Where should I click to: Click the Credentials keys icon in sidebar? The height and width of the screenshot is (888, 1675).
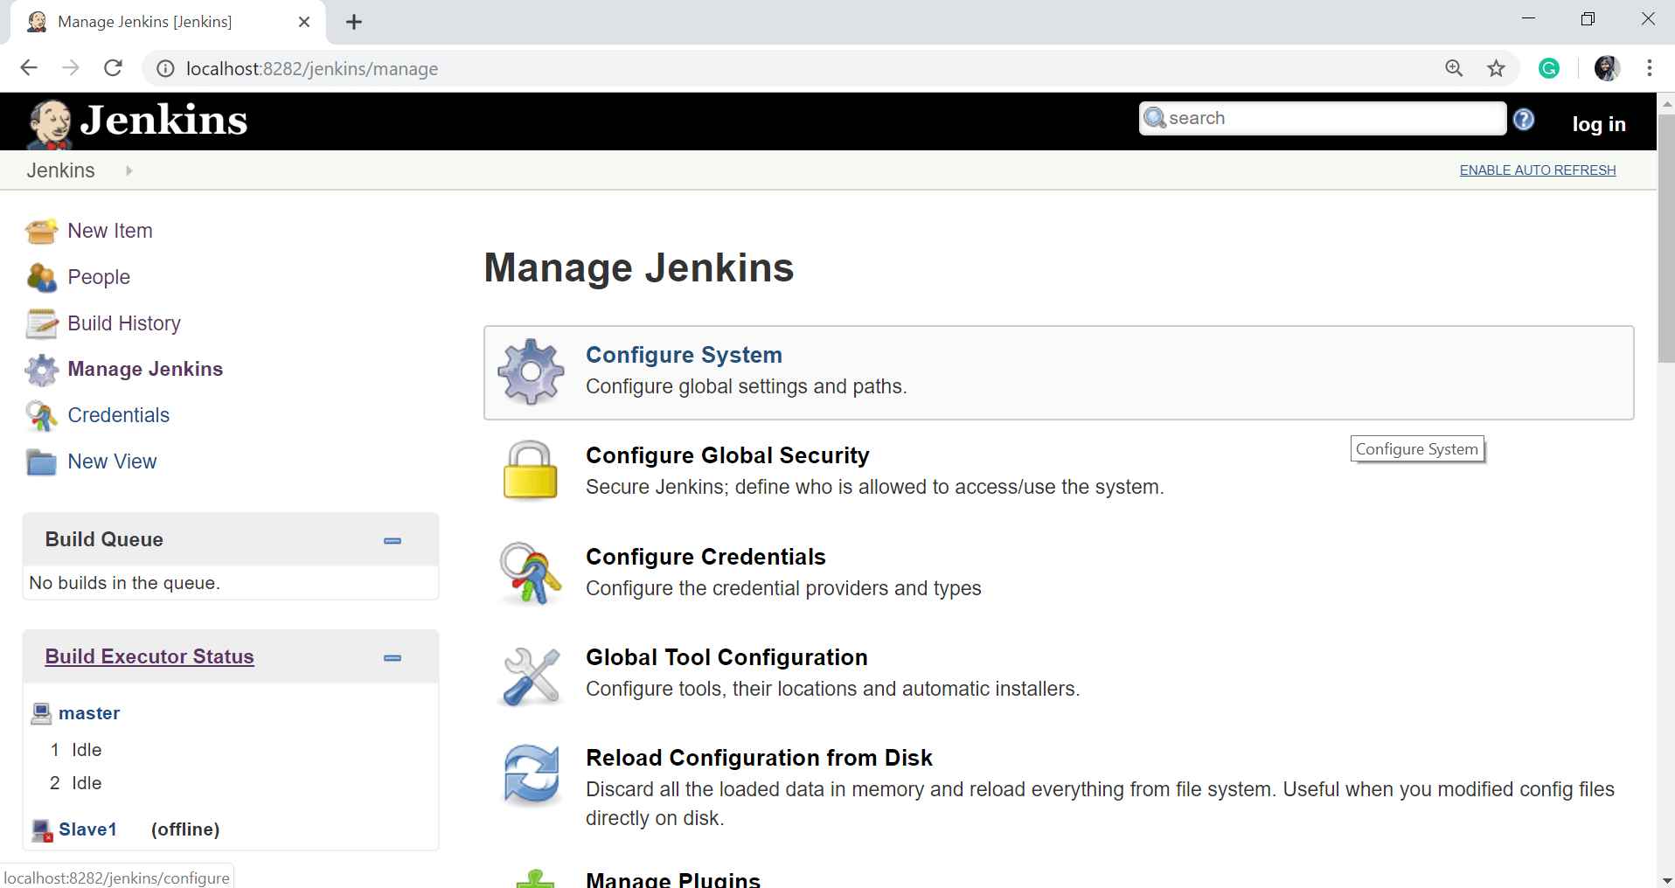(x=41, y=416)
